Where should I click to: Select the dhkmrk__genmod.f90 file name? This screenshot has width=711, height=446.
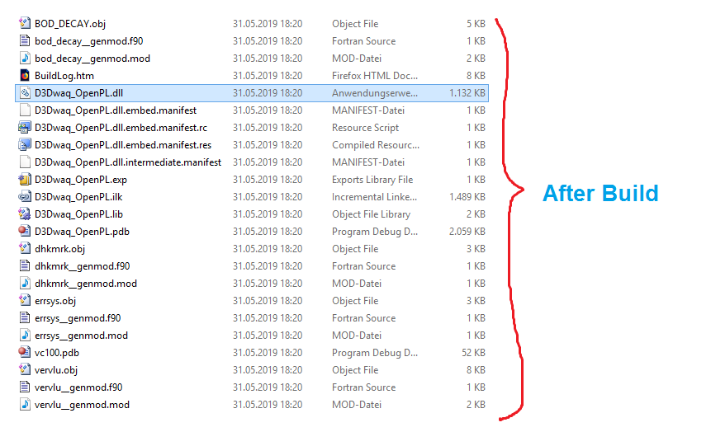point(82,266)
